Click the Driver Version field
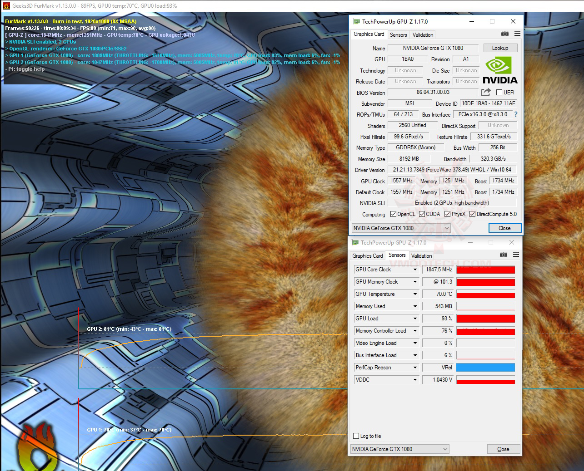Screen dimensions: 584x471 point(452,170)
